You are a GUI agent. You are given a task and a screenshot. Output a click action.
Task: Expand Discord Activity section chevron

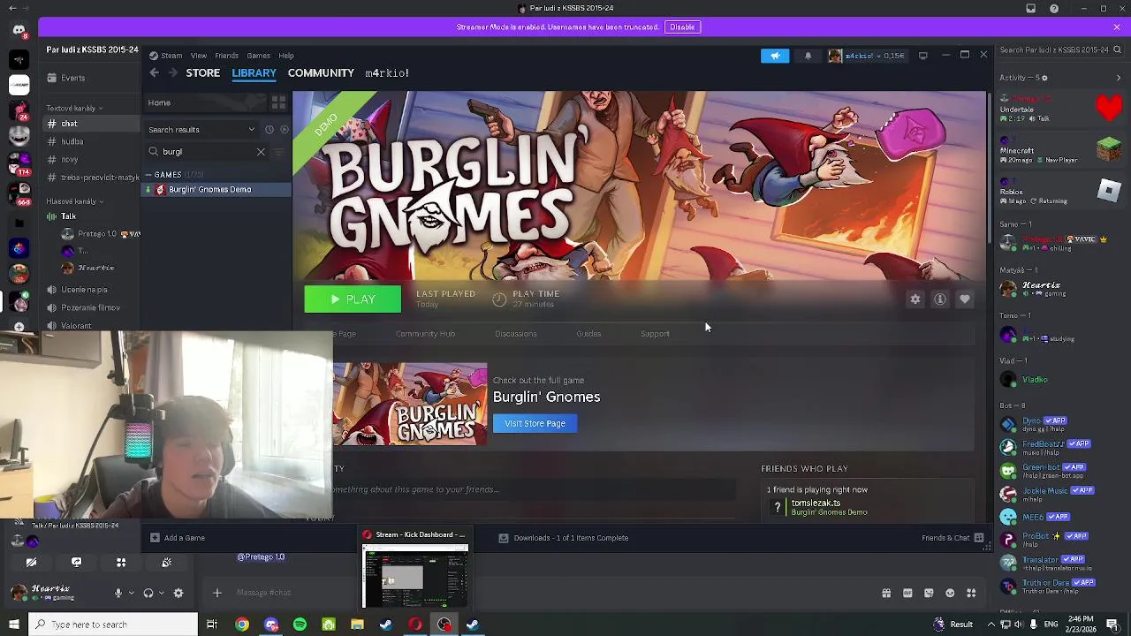[x=1119, y=78]
